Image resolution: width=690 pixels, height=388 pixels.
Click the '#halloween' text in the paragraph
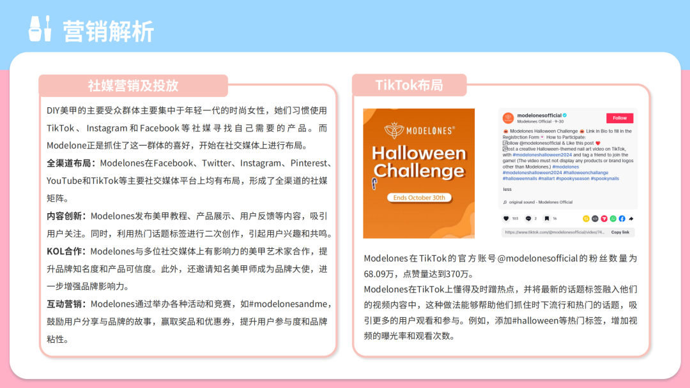click(535, 321)
